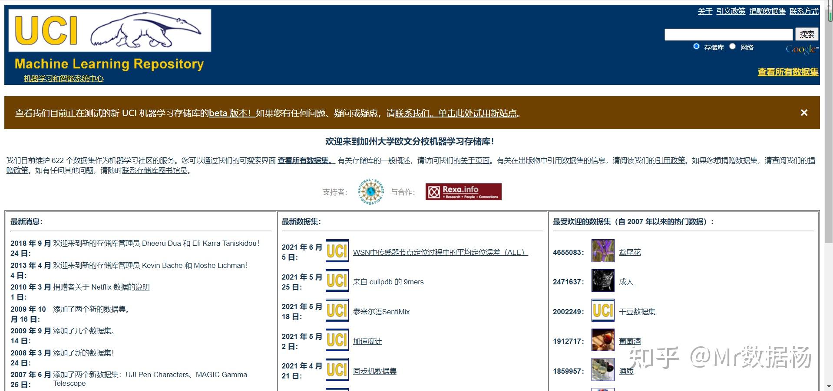Click inside the search input box
833x391 pixels.
click(x=728, y=34)
